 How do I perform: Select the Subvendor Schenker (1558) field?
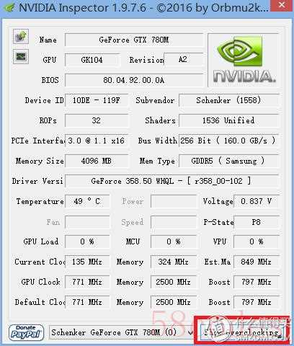pos(229,100)
